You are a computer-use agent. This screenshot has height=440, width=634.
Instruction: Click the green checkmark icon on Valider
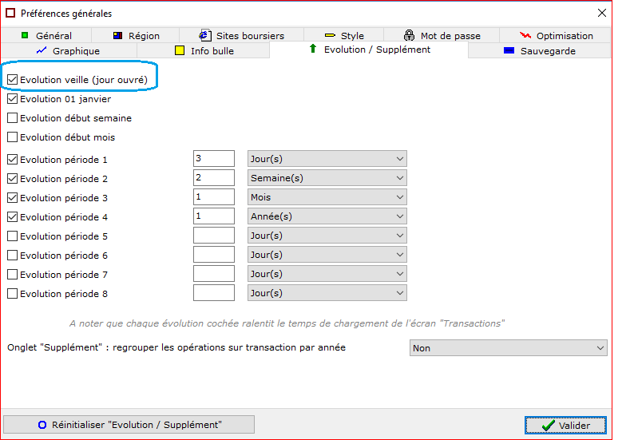pos(549,426)
